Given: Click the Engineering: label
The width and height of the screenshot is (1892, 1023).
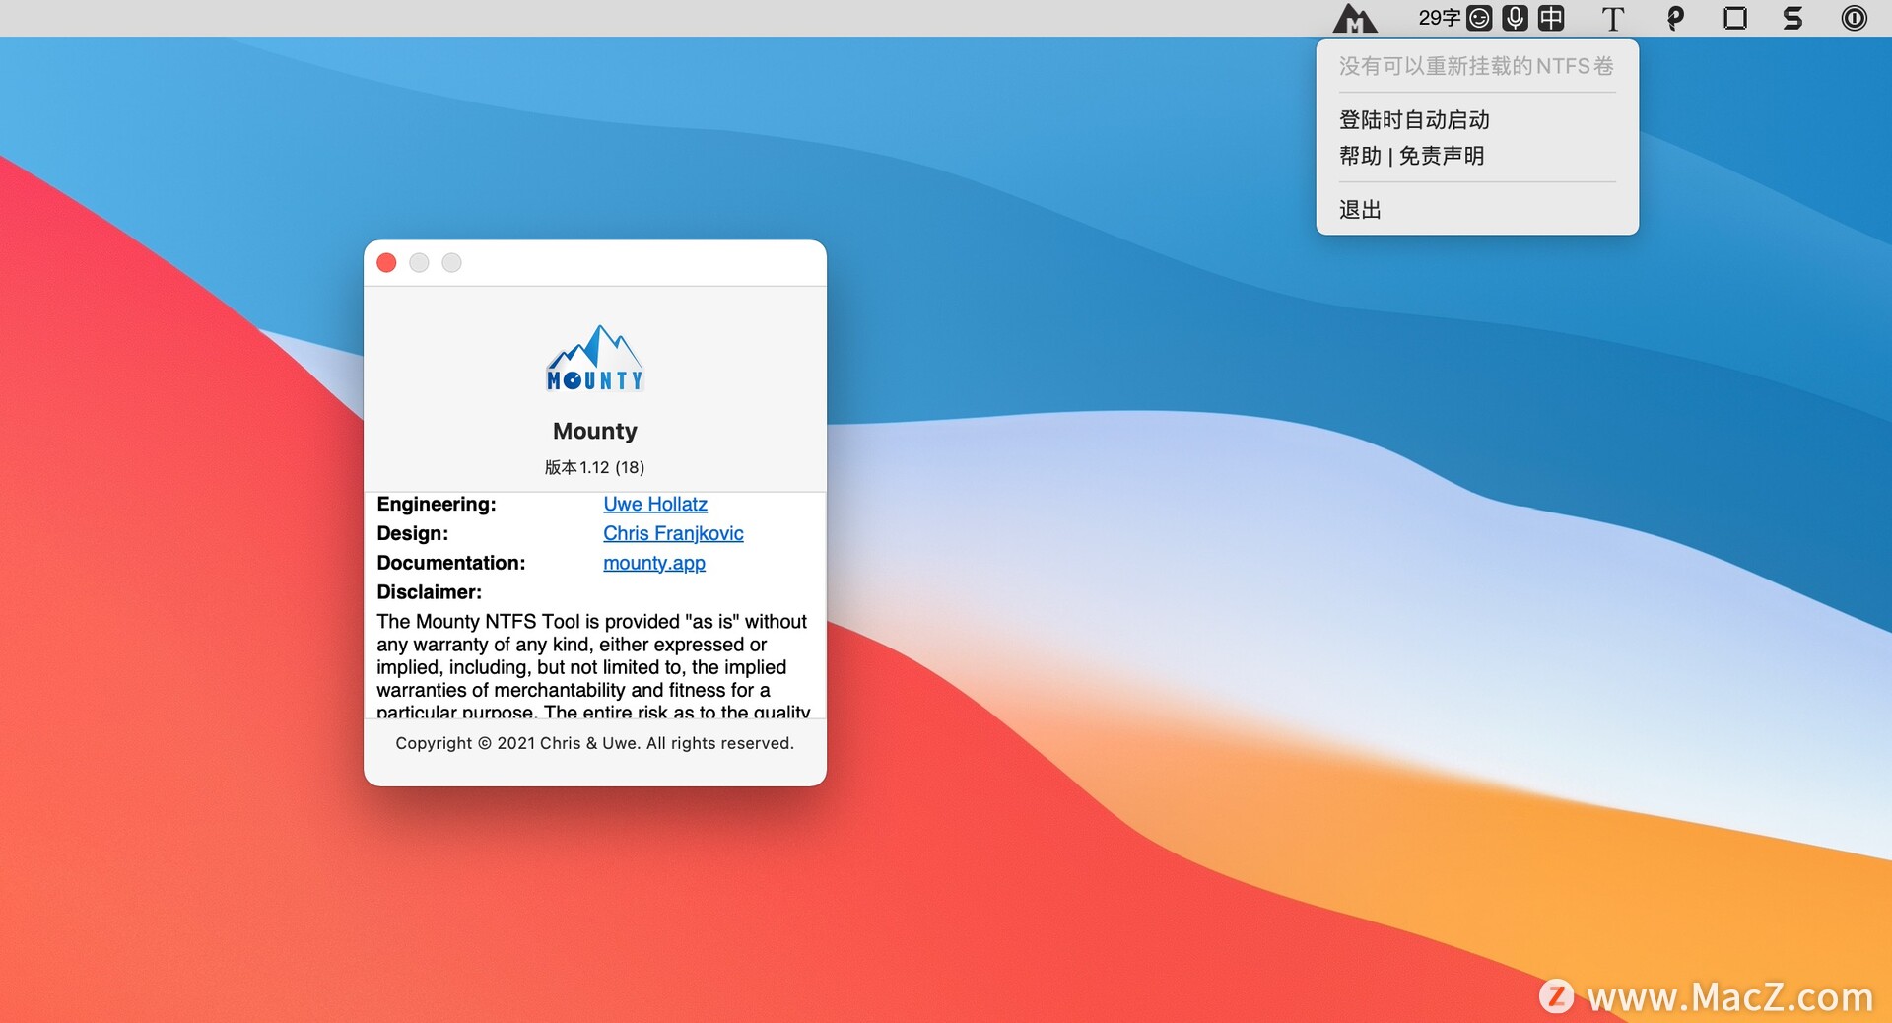Looking at the screenshot, I should click(x=437, y=504).
